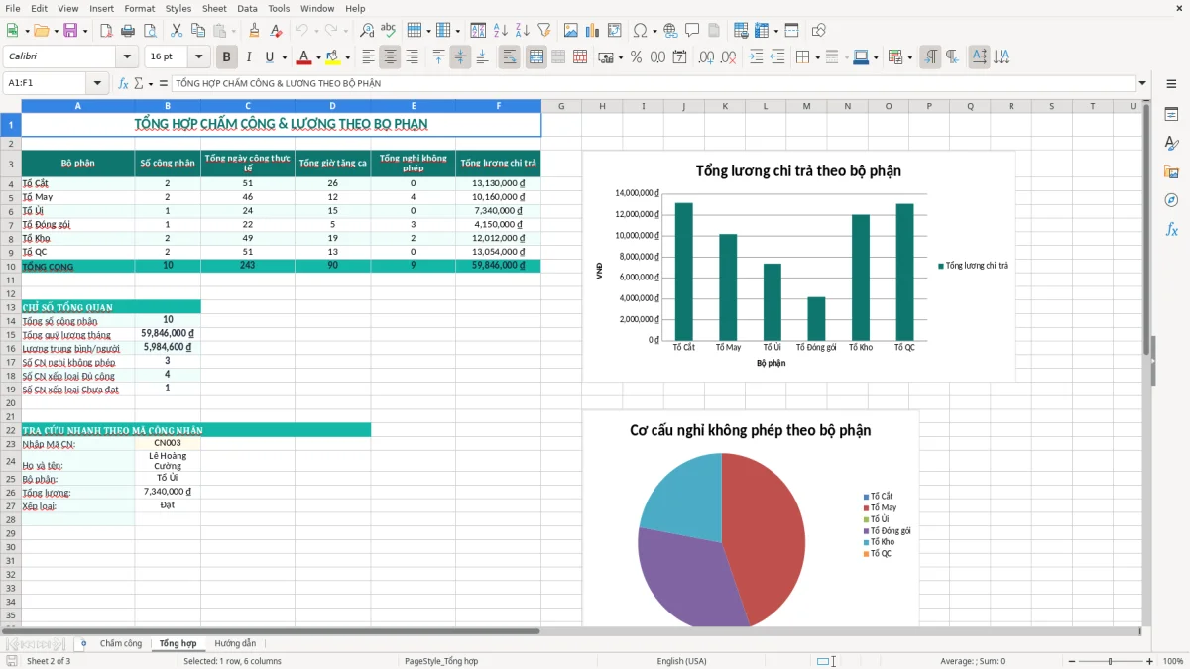Click the Print icon

(128, 31)
